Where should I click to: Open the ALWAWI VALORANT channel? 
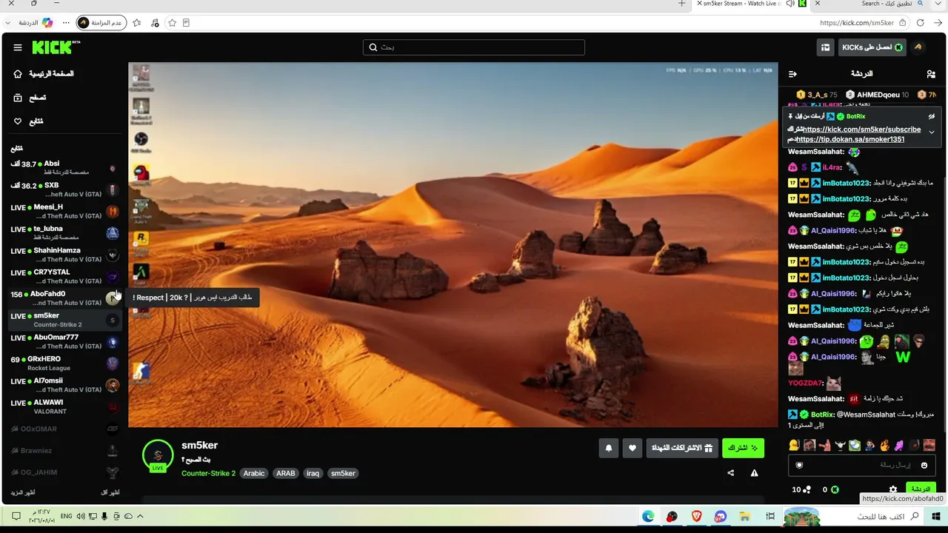click(64, 406)
